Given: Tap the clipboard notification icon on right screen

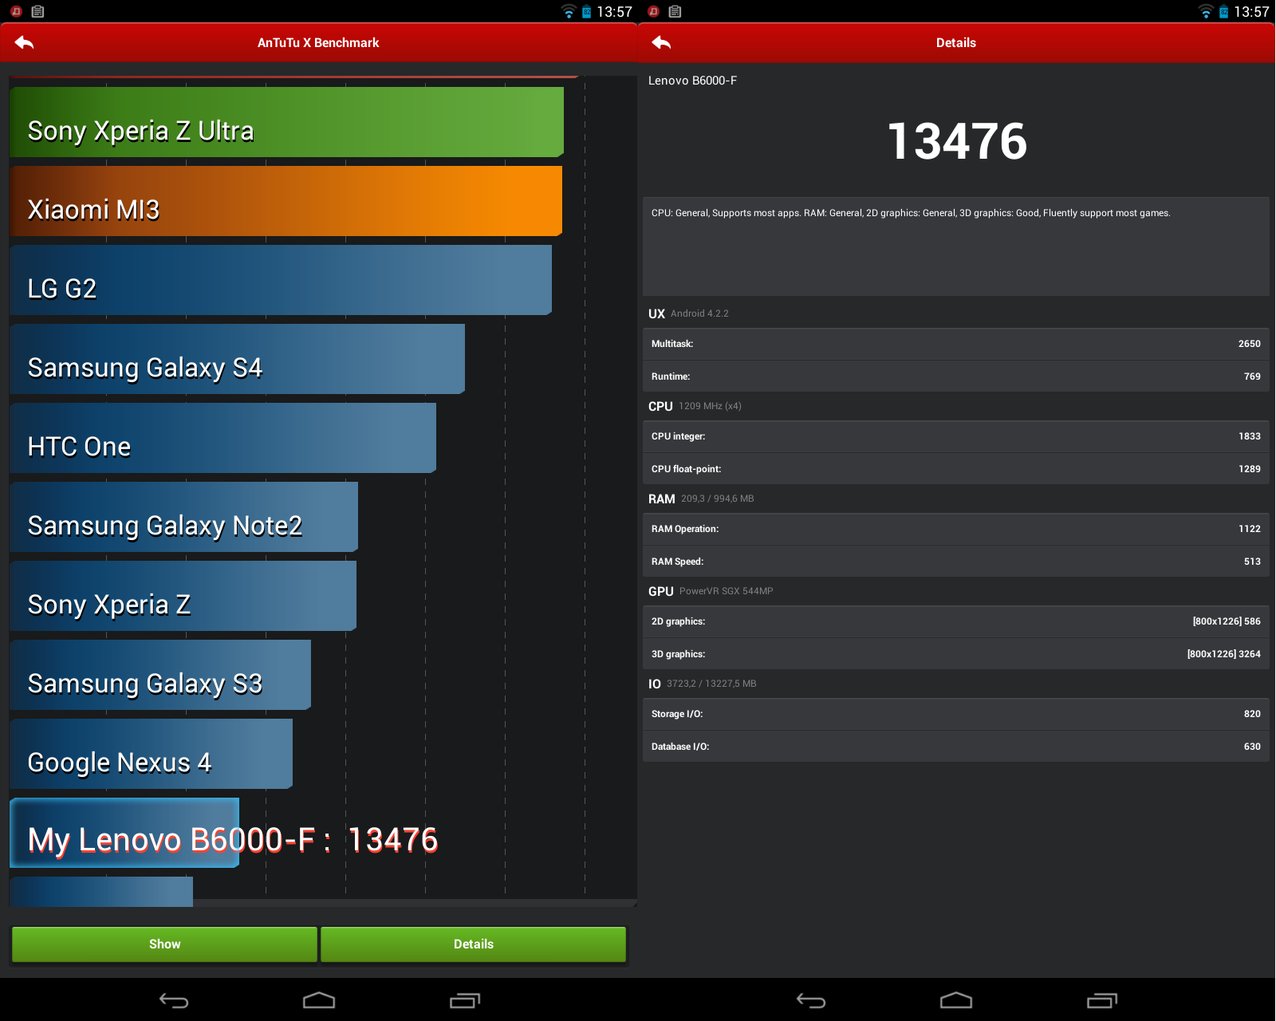Looking at the screenshot, I should (675, 12).
